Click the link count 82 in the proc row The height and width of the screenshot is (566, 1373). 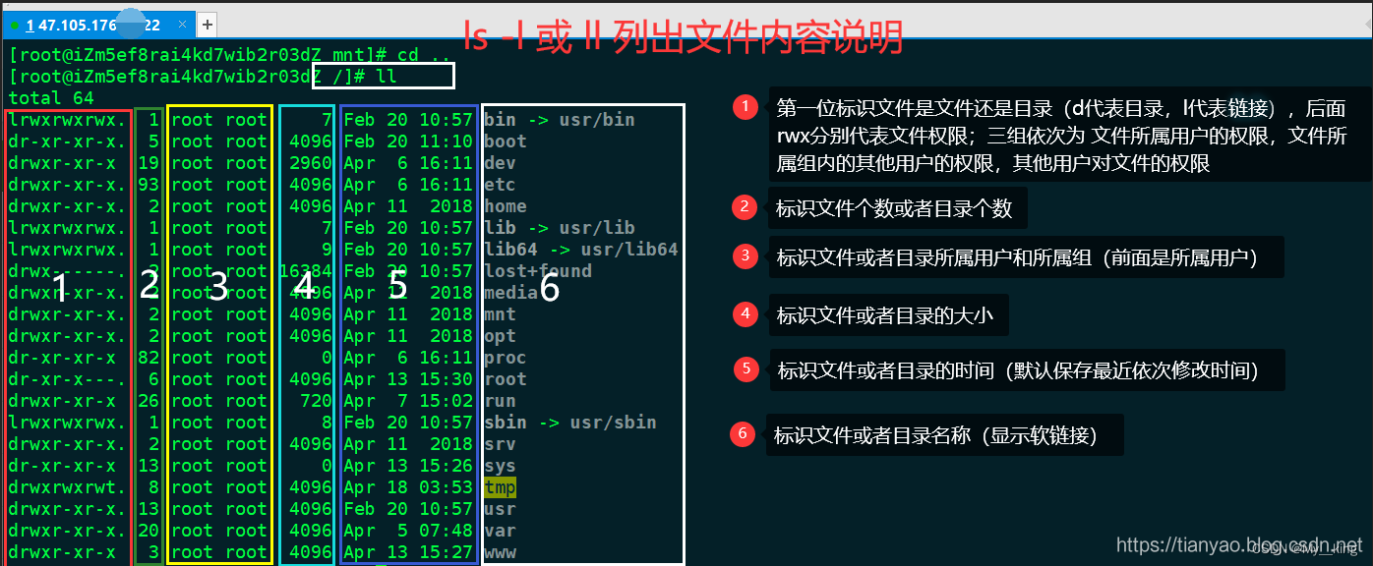pyautogui.click(x=149, y=358)
